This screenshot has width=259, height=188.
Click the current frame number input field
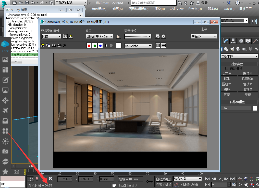click(x=219, y=184)
